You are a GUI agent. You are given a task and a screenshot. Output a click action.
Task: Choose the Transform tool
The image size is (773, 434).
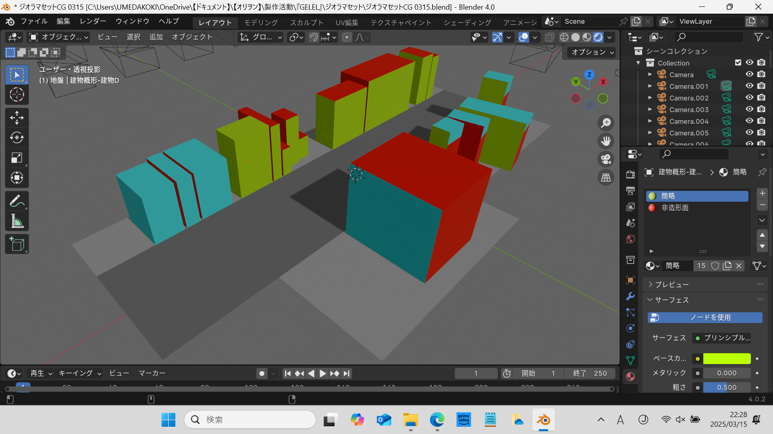(x=17, y=178)
